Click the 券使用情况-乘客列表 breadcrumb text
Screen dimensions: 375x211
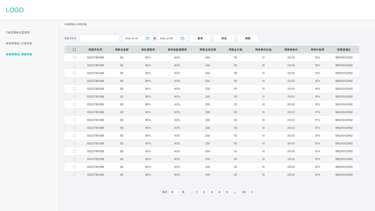coord(76,24)
